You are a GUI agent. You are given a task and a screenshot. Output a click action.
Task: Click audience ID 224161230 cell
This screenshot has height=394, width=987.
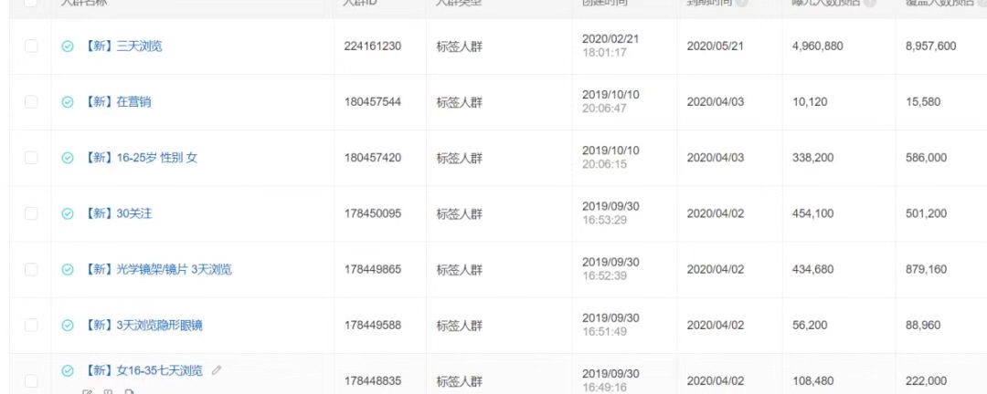coord(373,47)
